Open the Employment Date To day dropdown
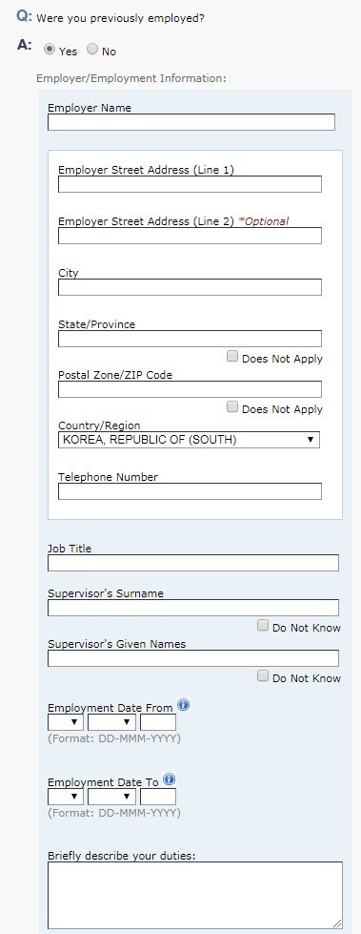Viewport: 361px width, 934px height. [66, 797]
